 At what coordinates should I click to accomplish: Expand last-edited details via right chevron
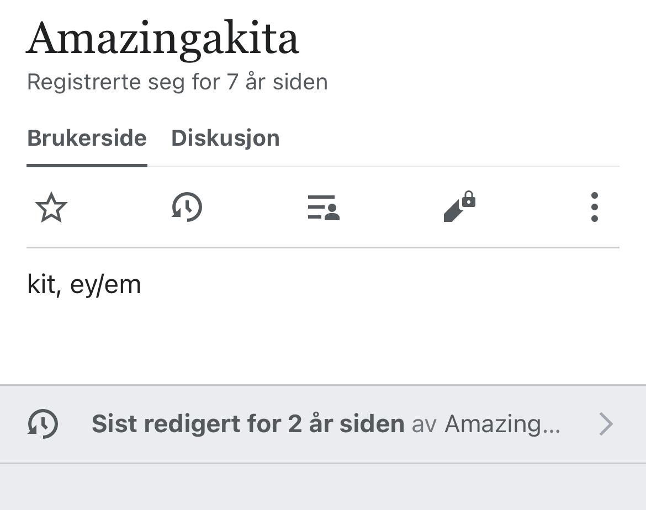tap(606, 424)
